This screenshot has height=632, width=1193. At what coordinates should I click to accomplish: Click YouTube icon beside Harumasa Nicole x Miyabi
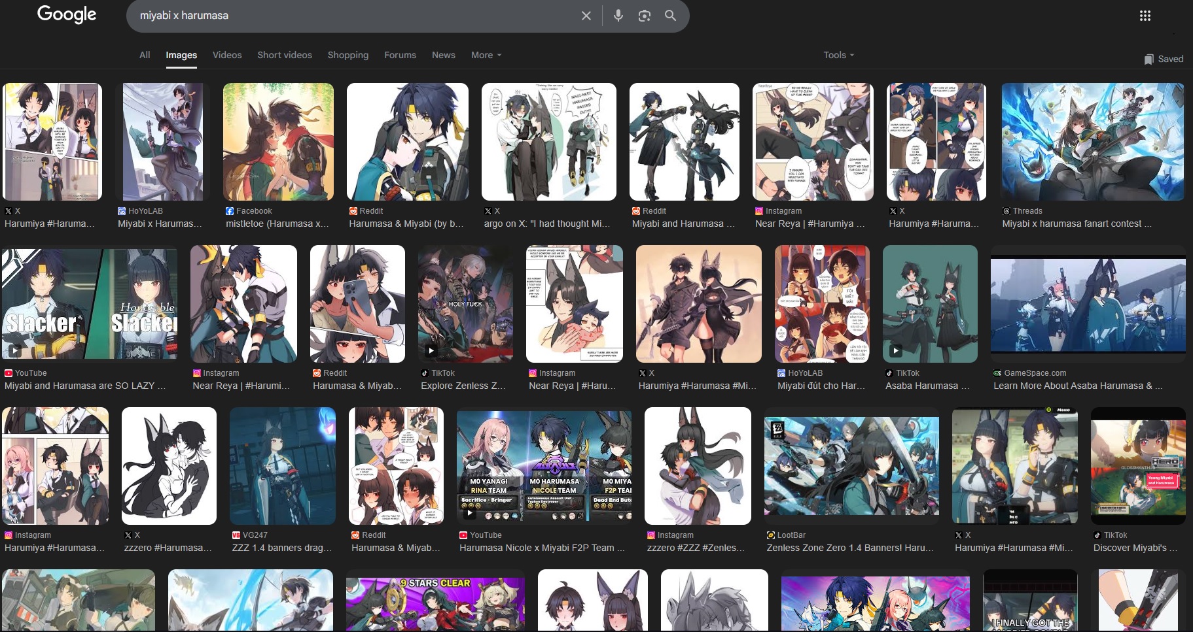(x=463, y=535)
